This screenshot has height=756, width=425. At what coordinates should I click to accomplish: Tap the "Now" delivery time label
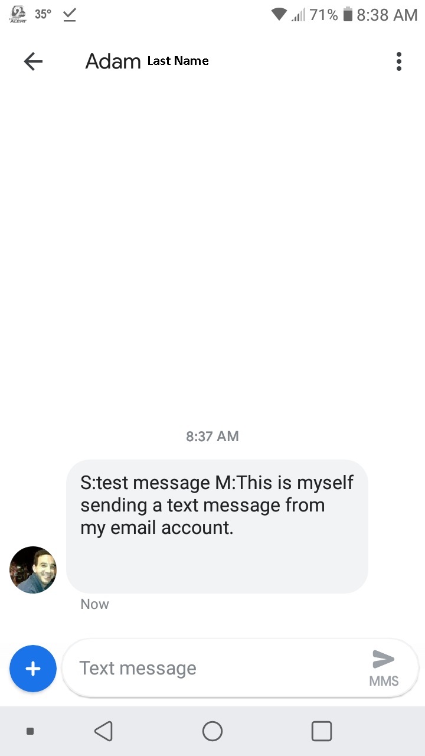(95, 604)
